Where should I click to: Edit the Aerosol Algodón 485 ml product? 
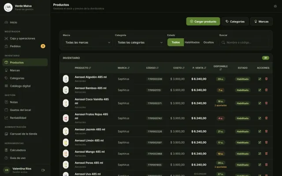coord(260,79)
